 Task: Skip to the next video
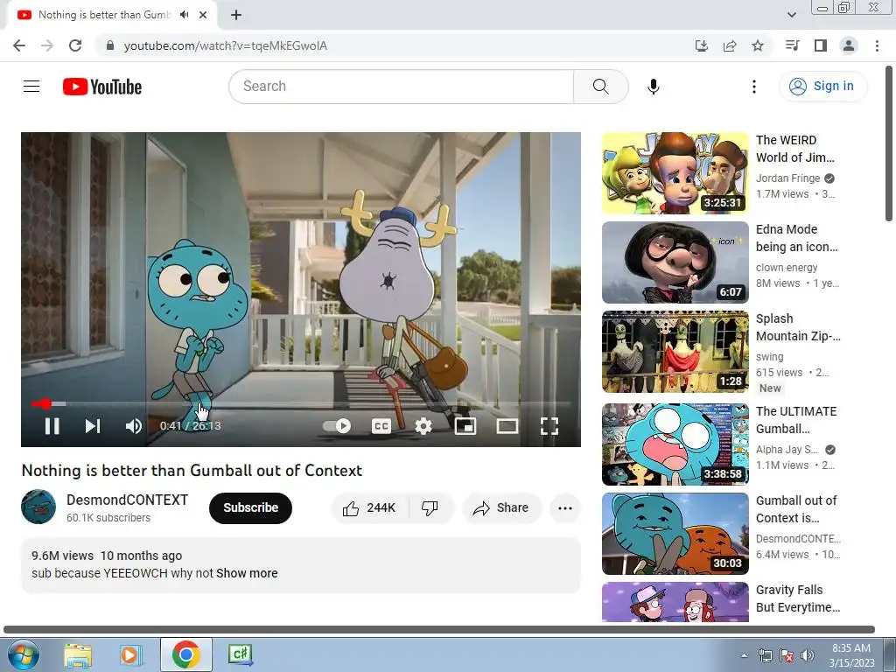coord(93,426)
